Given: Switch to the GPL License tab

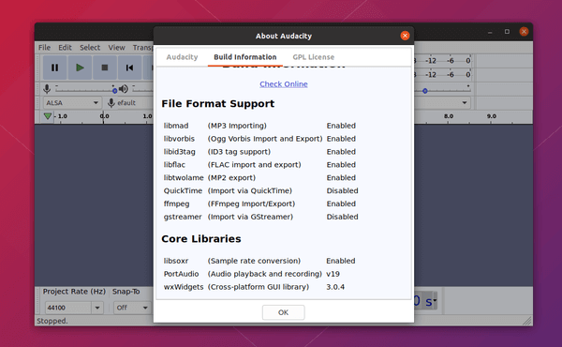Looking at the screenshot, I should click(x=313, y=57).
